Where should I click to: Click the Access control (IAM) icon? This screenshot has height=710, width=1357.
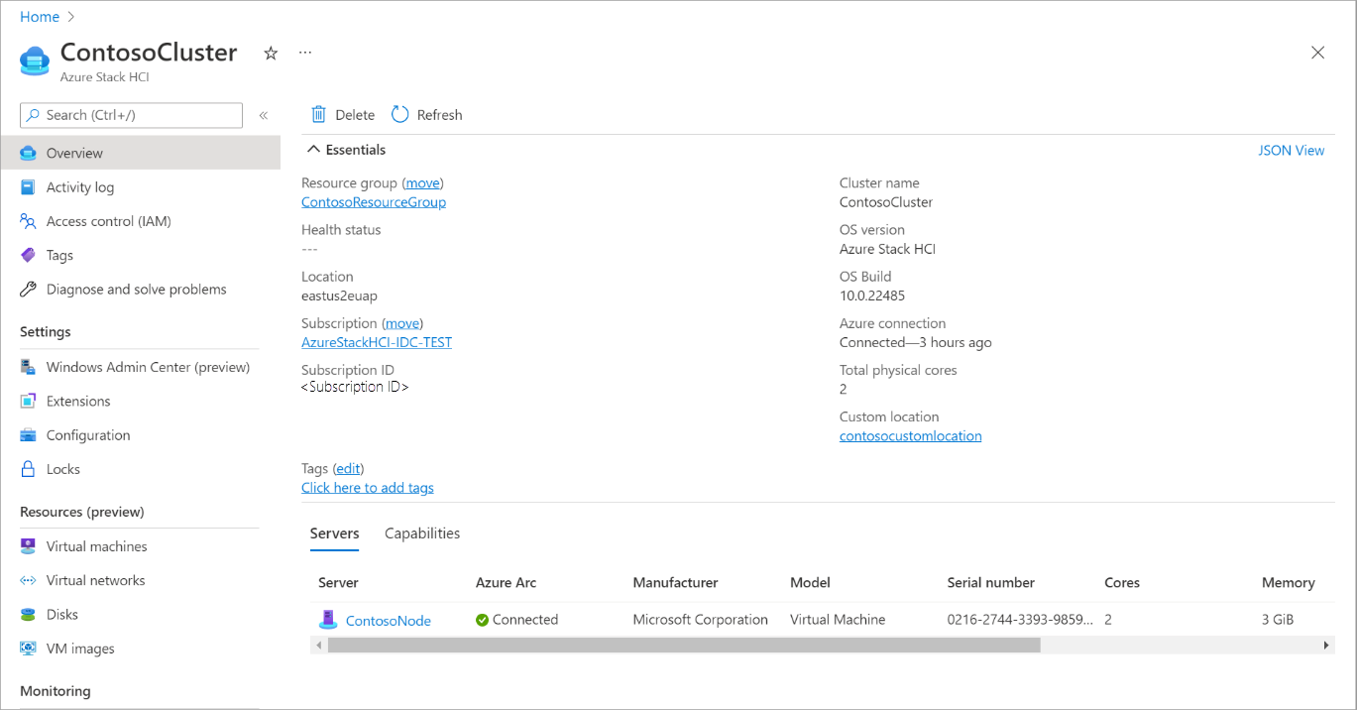pos(28,221)
